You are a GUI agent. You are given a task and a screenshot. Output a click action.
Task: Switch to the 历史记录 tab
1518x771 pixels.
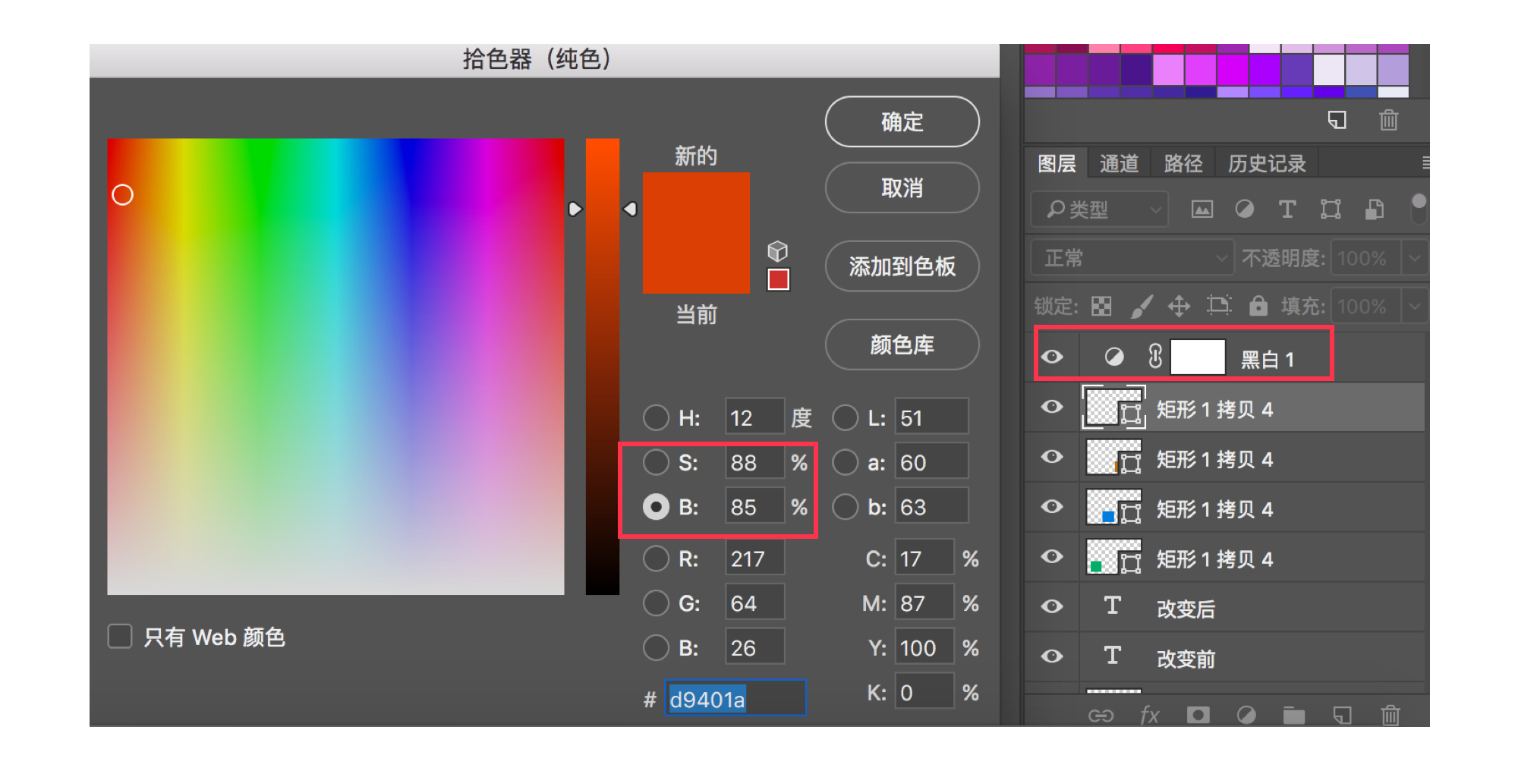point(1267,163)
